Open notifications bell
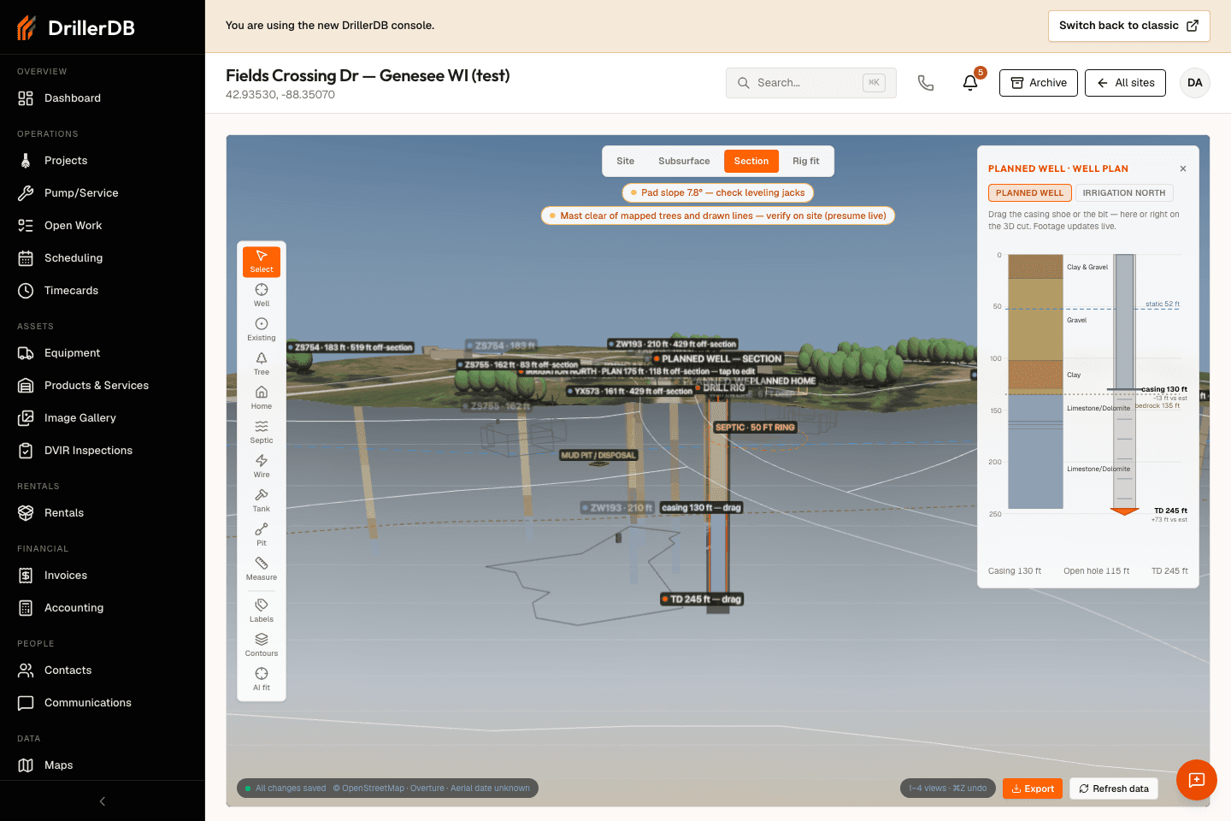The width and height of the screenshot is (1231, 821). coord(970,83)
